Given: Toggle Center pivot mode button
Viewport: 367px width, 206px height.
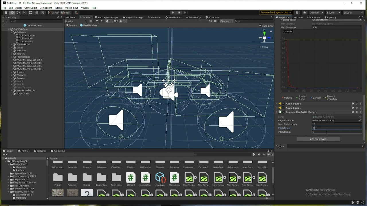Looking at the screenshot, I should (x=54, y=13).
